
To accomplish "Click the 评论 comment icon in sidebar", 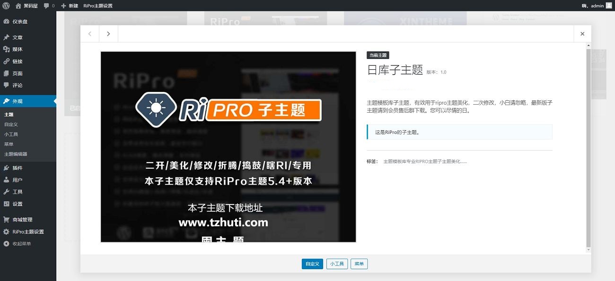I will [7, 85].
